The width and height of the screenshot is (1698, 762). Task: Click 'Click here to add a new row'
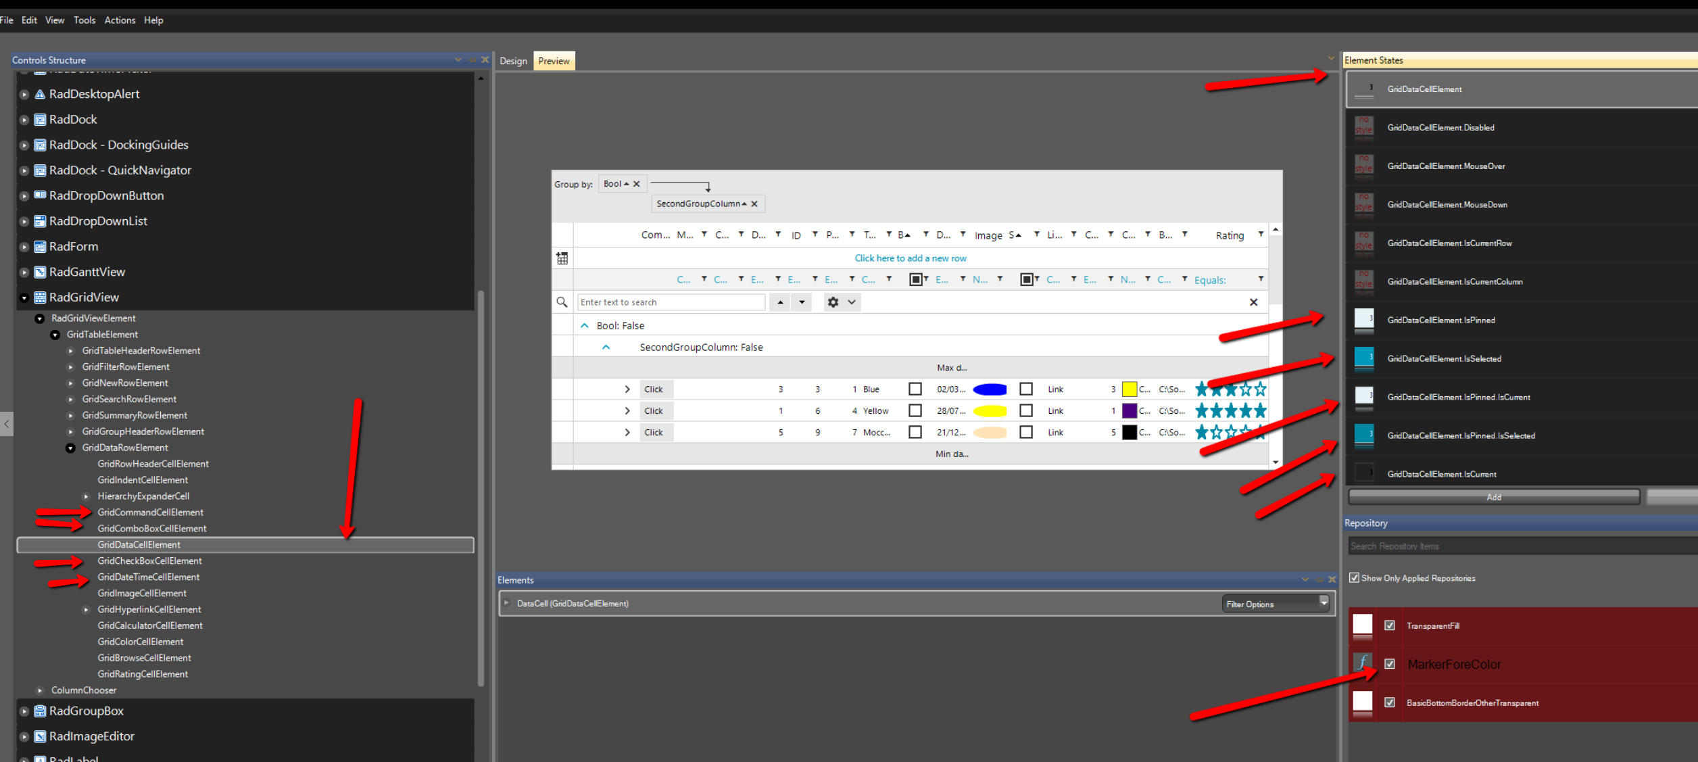pyautogui.click(x=910, y=258)
